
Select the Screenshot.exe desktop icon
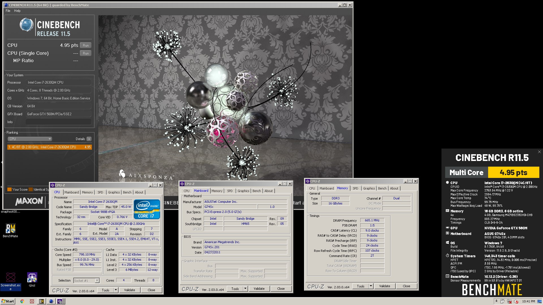(10, 281)
